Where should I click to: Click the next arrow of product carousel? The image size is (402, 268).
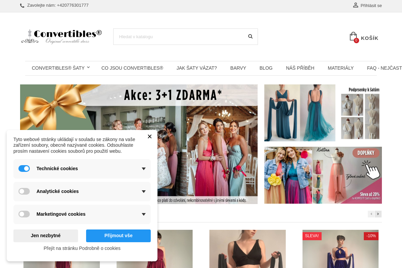378,214
